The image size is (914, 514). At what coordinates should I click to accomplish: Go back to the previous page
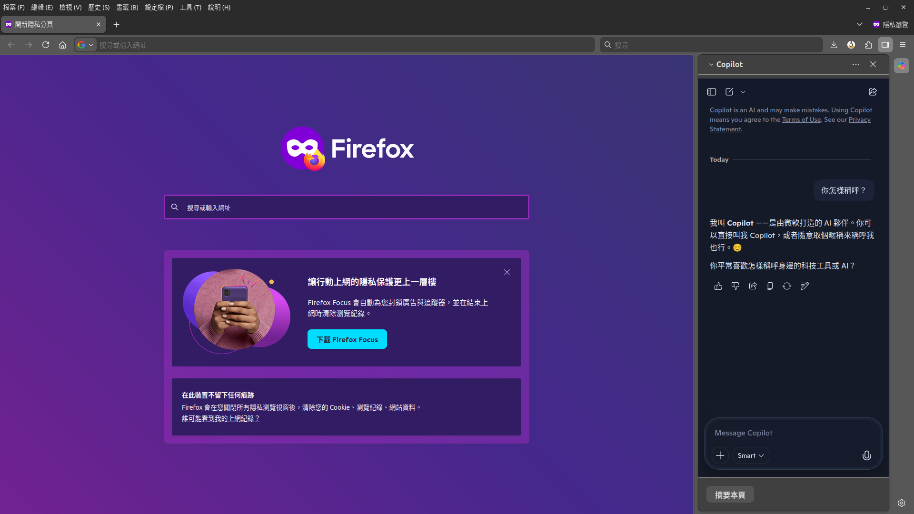coord(11,45)
